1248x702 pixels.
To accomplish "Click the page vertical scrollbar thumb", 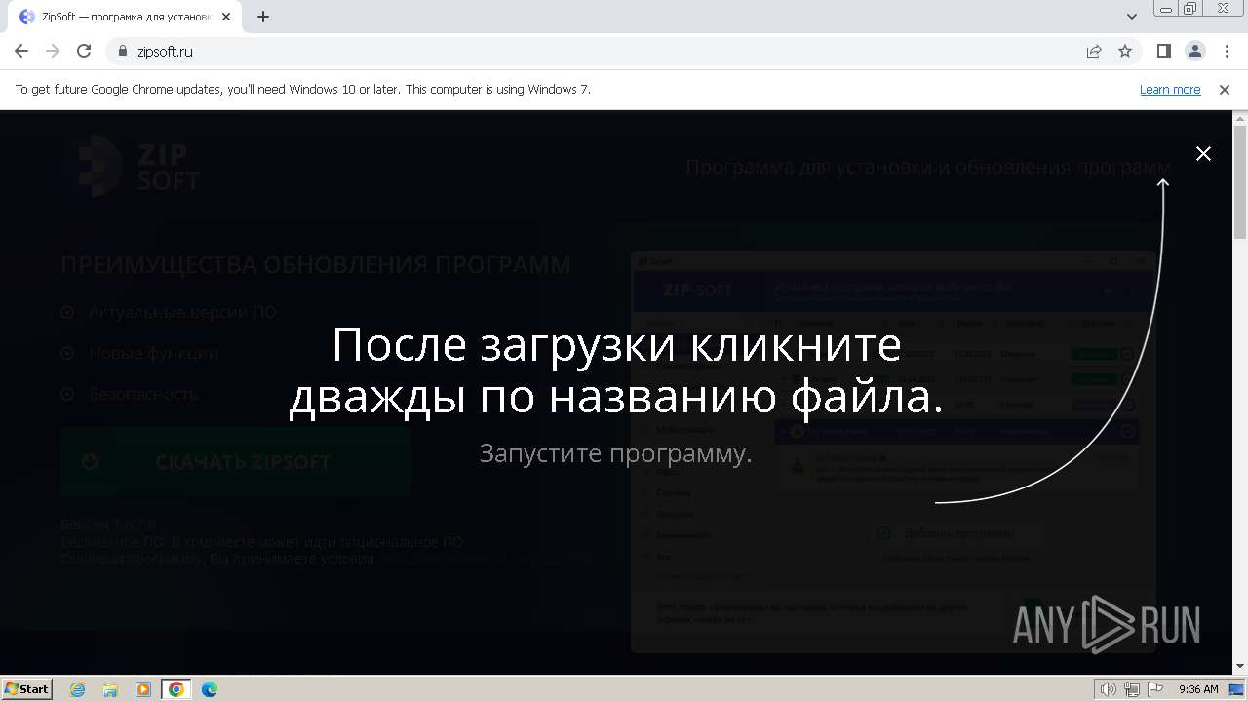I will pyautogui.click(x=1240, y=181).
